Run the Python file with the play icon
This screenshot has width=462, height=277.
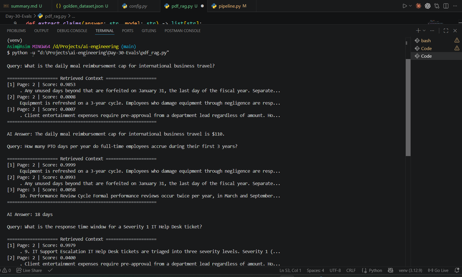click(x=405, y=6)
